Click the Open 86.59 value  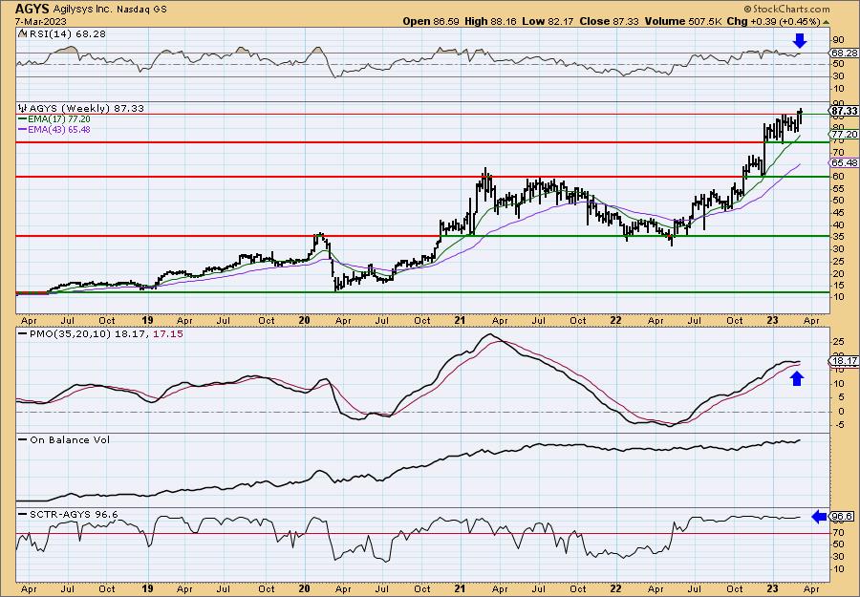coord(432,21)
